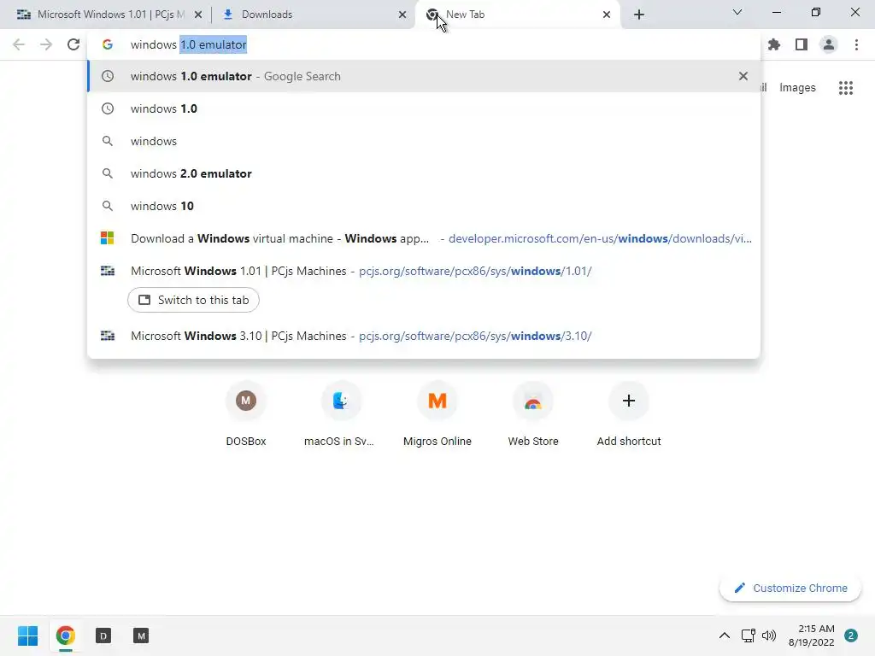Click the browser forward arrow
This screenshot has height=656, width=875.
(46, 44)
